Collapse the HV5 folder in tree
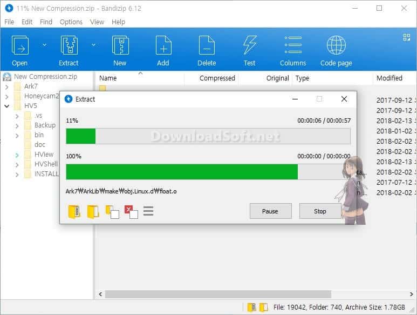The height and width of the screenshot is (315, 417). (x=7, y=106)
